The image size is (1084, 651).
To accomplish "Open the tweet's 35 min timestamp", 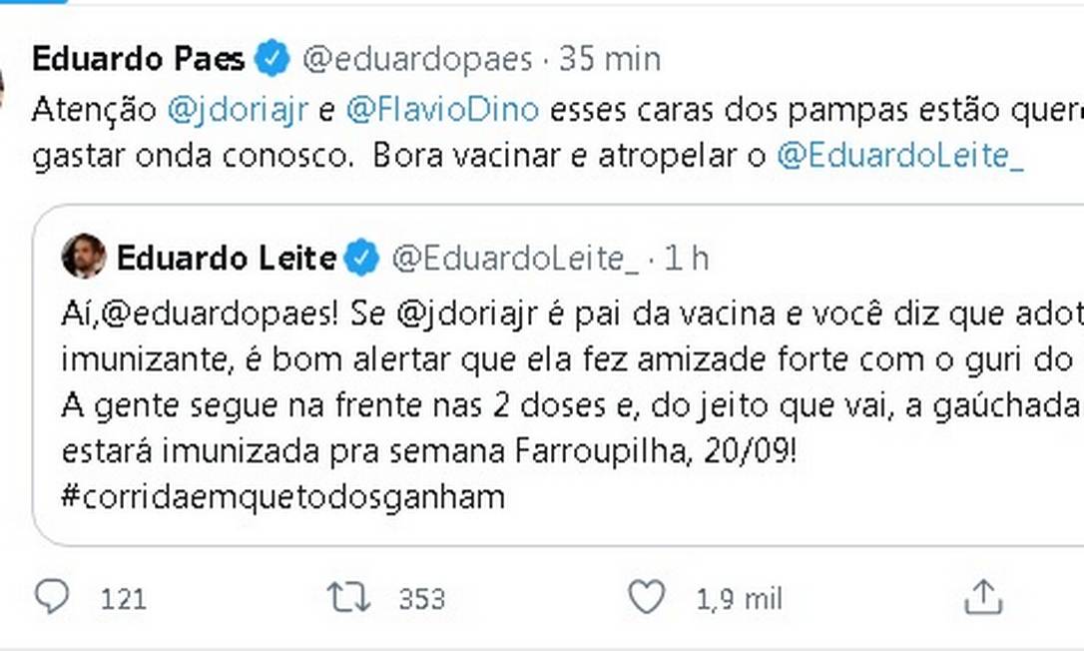I will [610, 59].
